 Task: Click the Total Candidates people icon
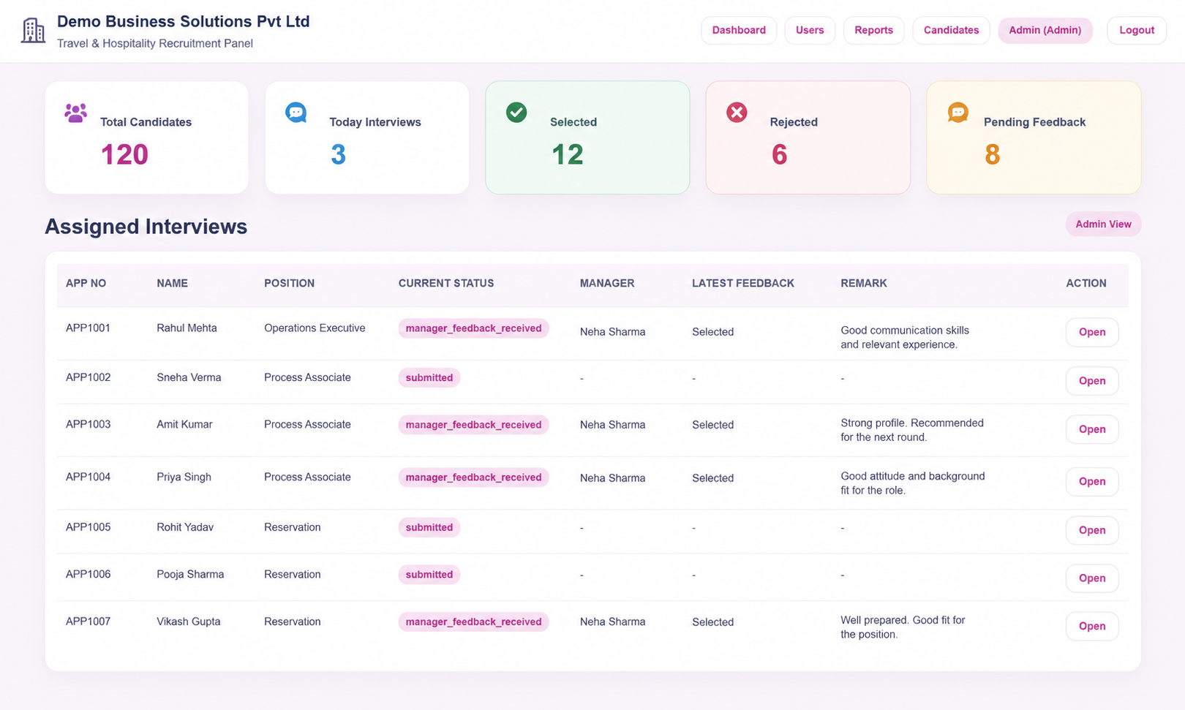[75, 113]
